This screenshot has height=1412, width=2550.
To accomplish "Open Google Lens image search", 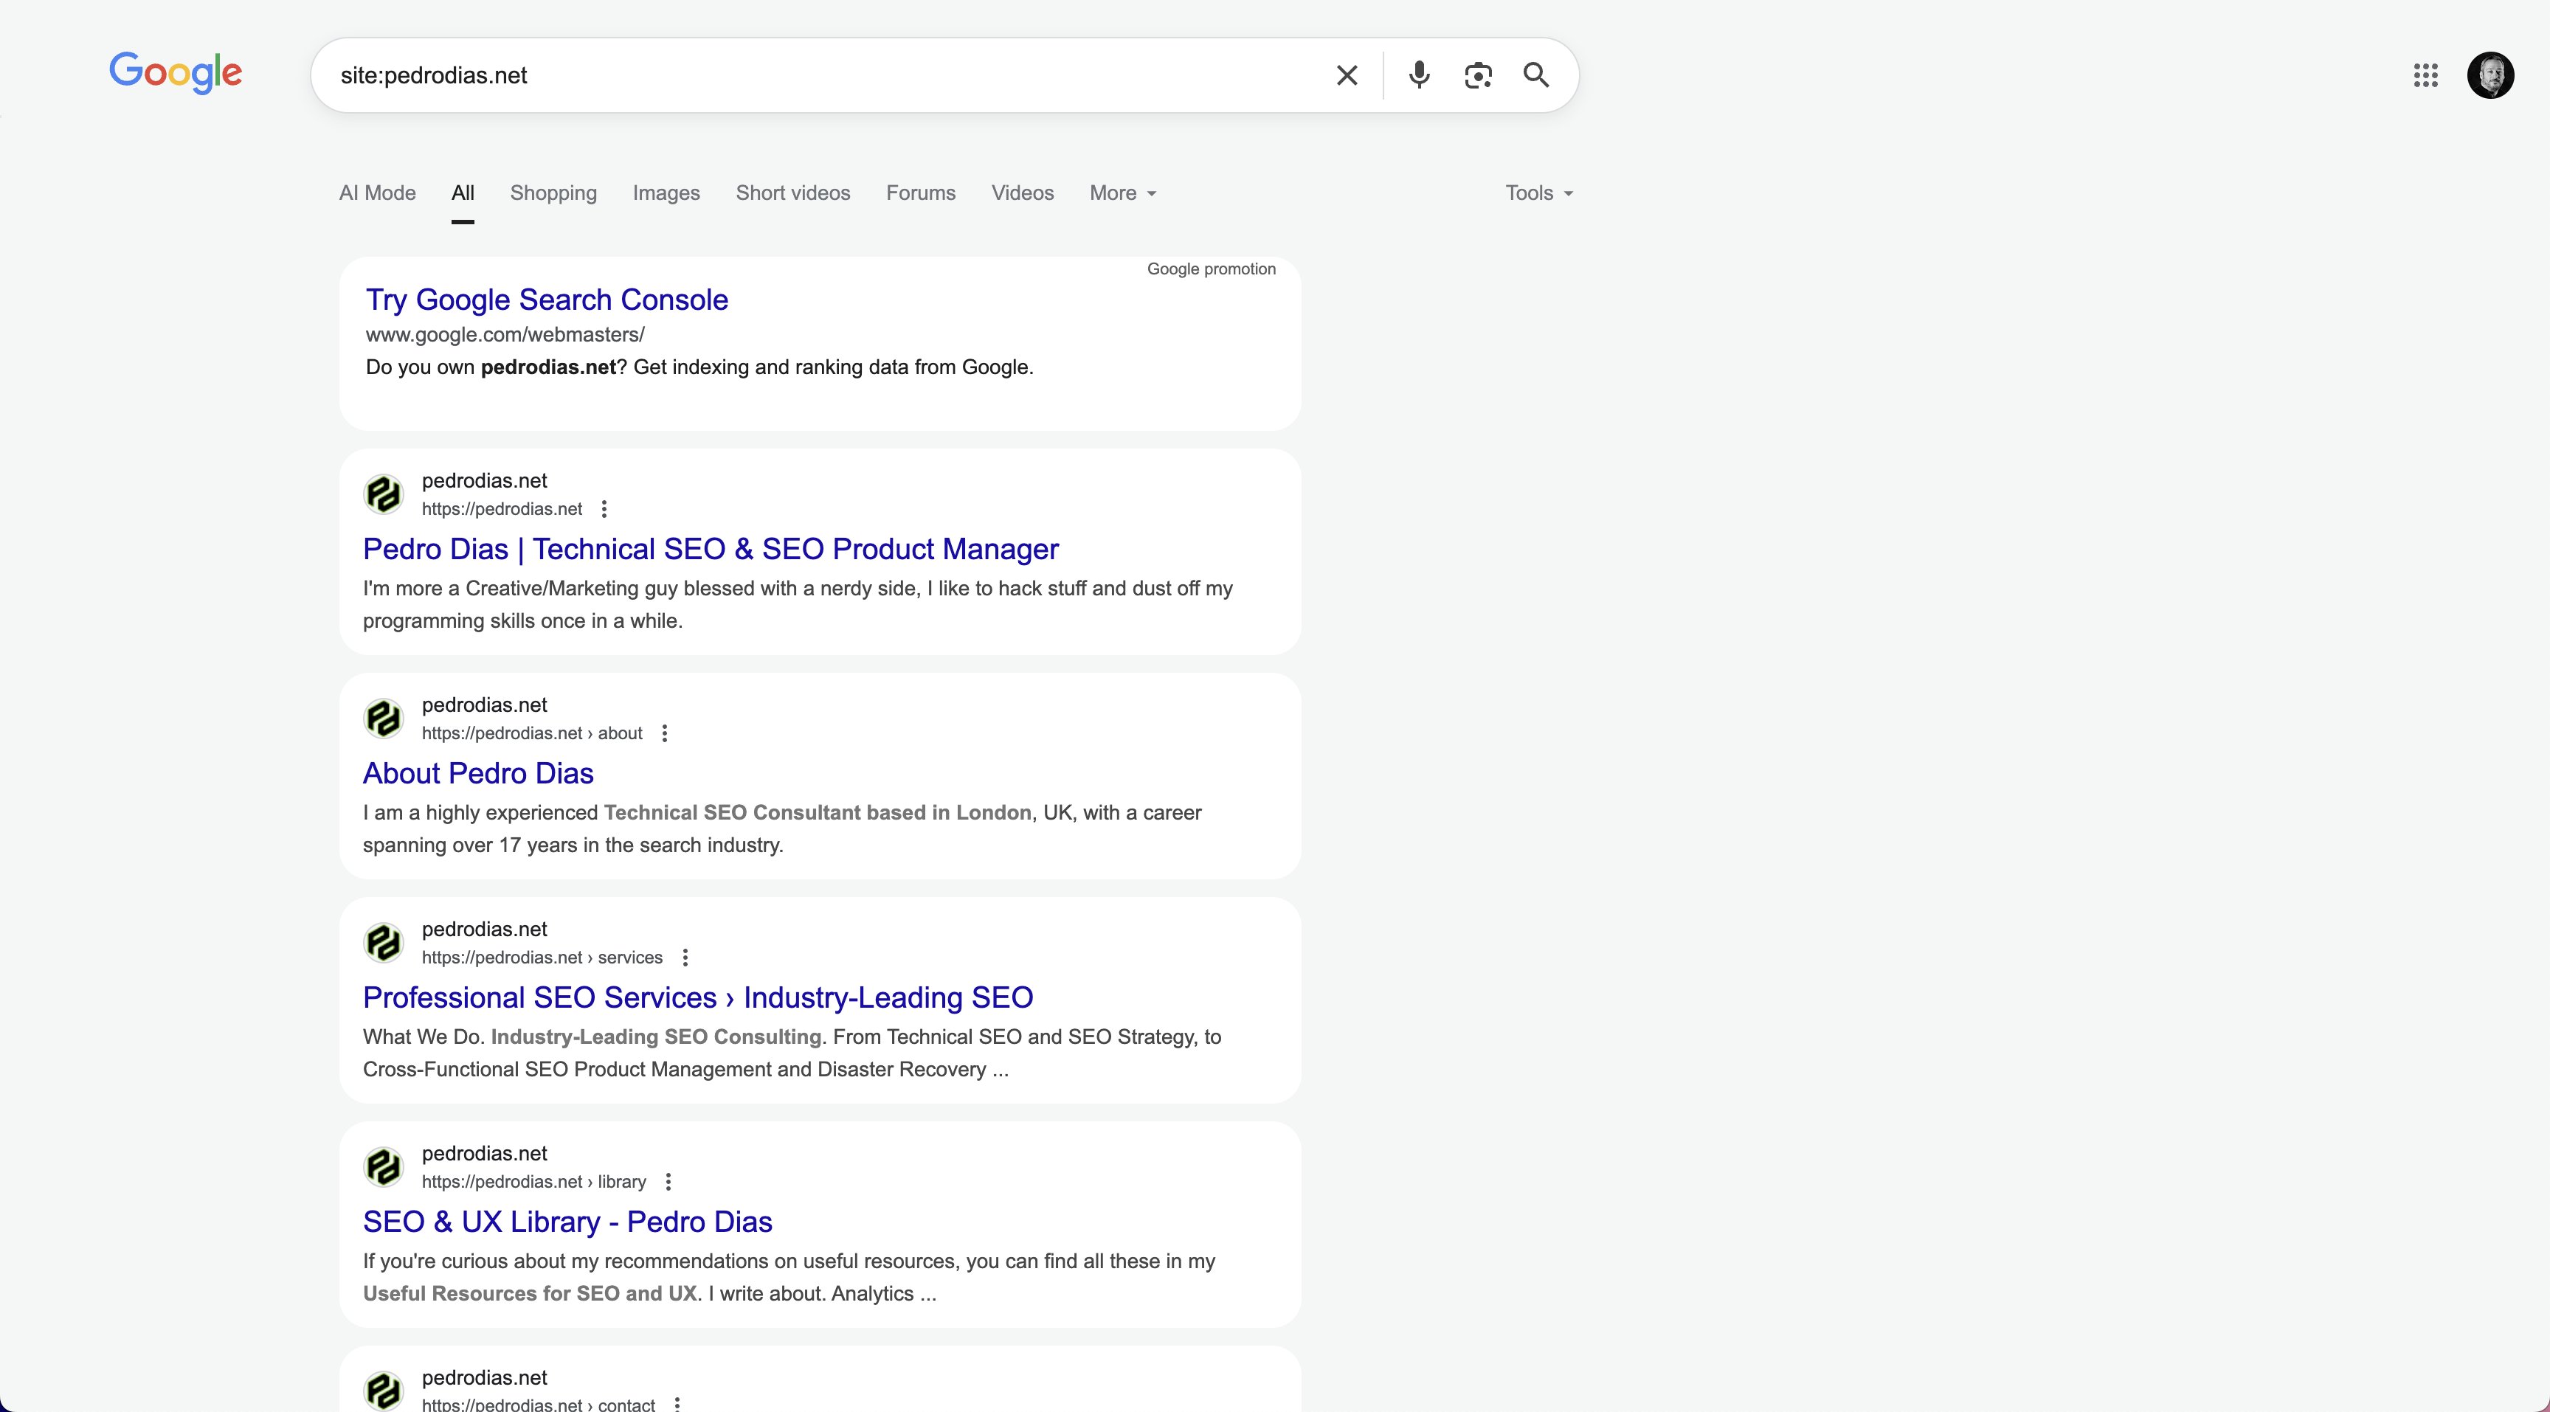I will coord(1477,75).
